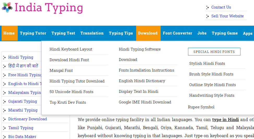Open the Sell Your Website link
This screenshot has width=254, height=139.
click(x=227, y=16)
